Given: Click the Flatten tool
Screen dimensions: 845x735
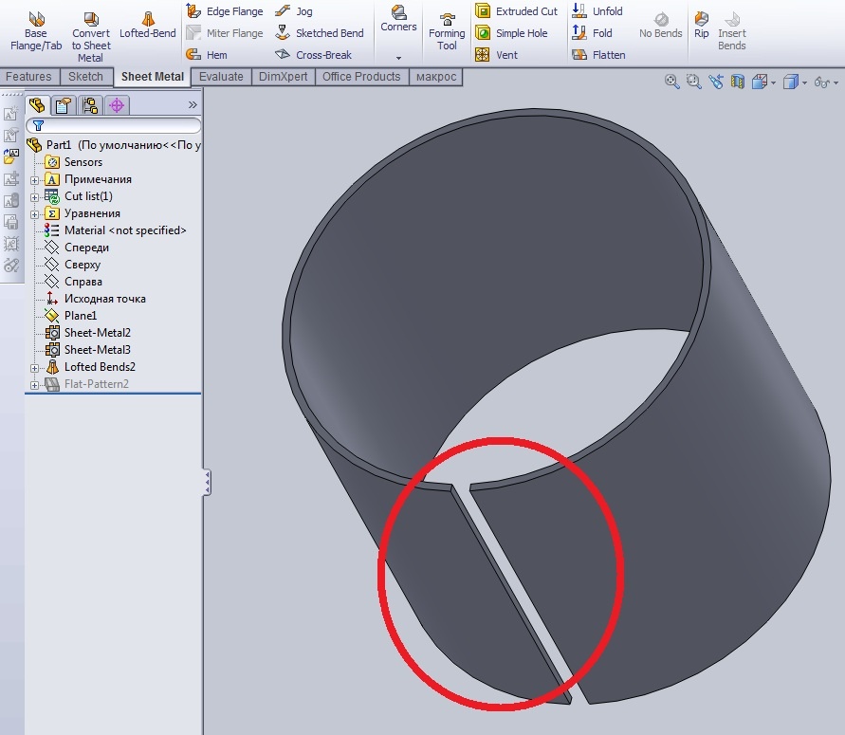Looking at the screenshot, I should [x=598, y=54].
